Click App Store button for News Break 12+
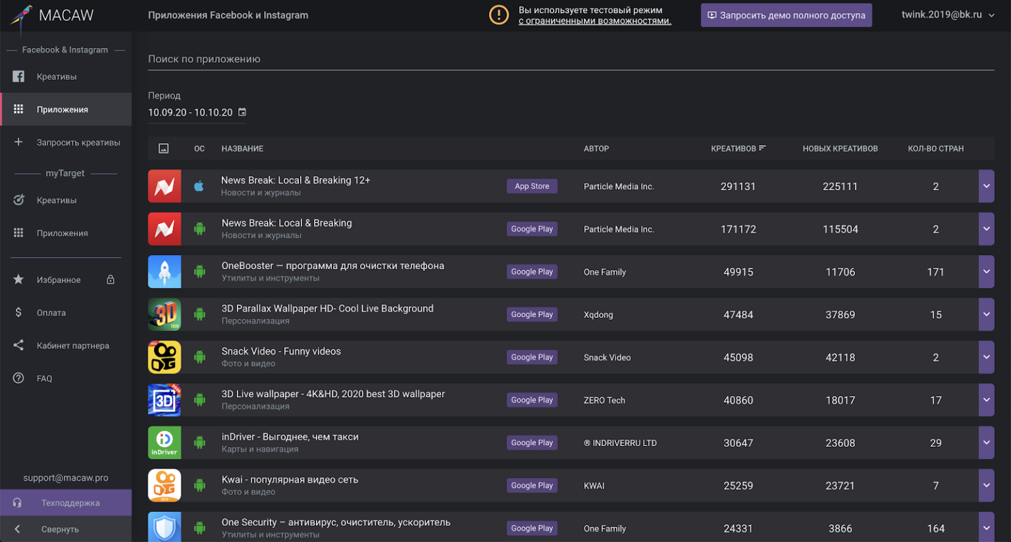This screenshot has width=1011, height=542. pos(532,186)
